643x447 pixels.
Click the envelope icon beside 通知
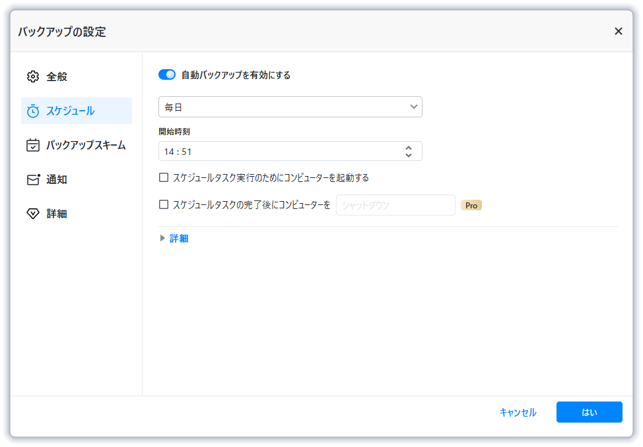click(33, 179)
